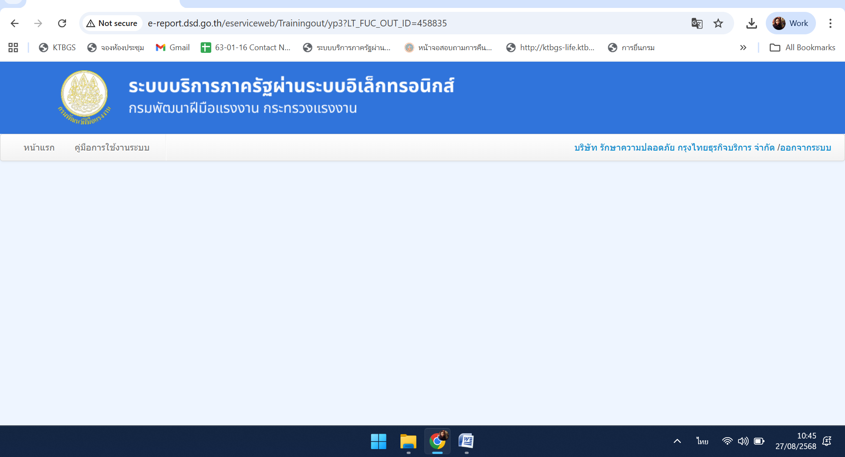The height and width of the screenshot is (457, 845).
Task: Bookmark this page with the star icon
Action: pyautogui.click(x=718, y=23)
